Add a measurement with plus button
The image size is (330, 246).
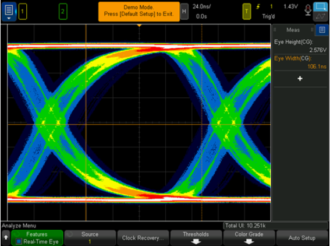tap(300, 79)
